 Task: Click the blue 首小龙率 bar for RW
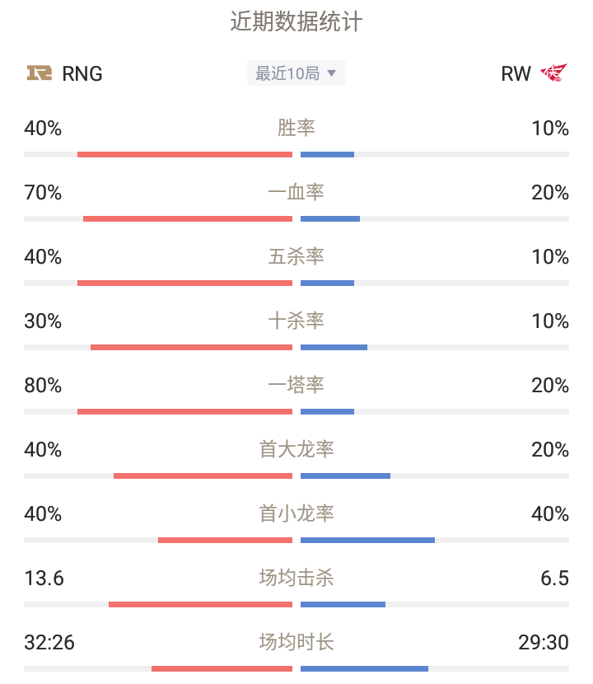(367, 540)
